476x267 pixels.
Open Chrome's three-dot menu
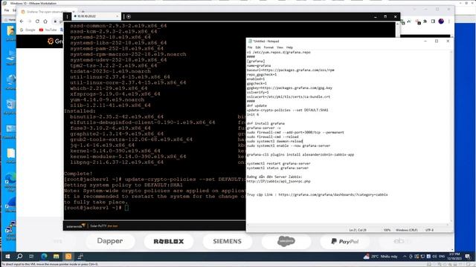(449, 22)
